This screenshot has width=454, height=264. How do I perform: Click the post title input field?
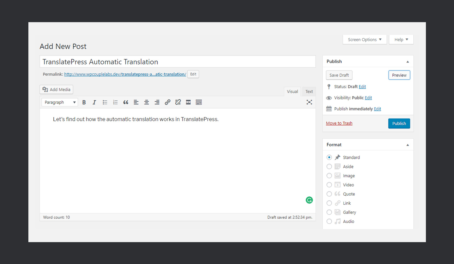178,62
